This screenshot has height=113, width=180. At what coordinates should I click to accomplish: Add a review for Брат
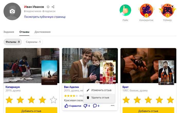coord(148,111)
